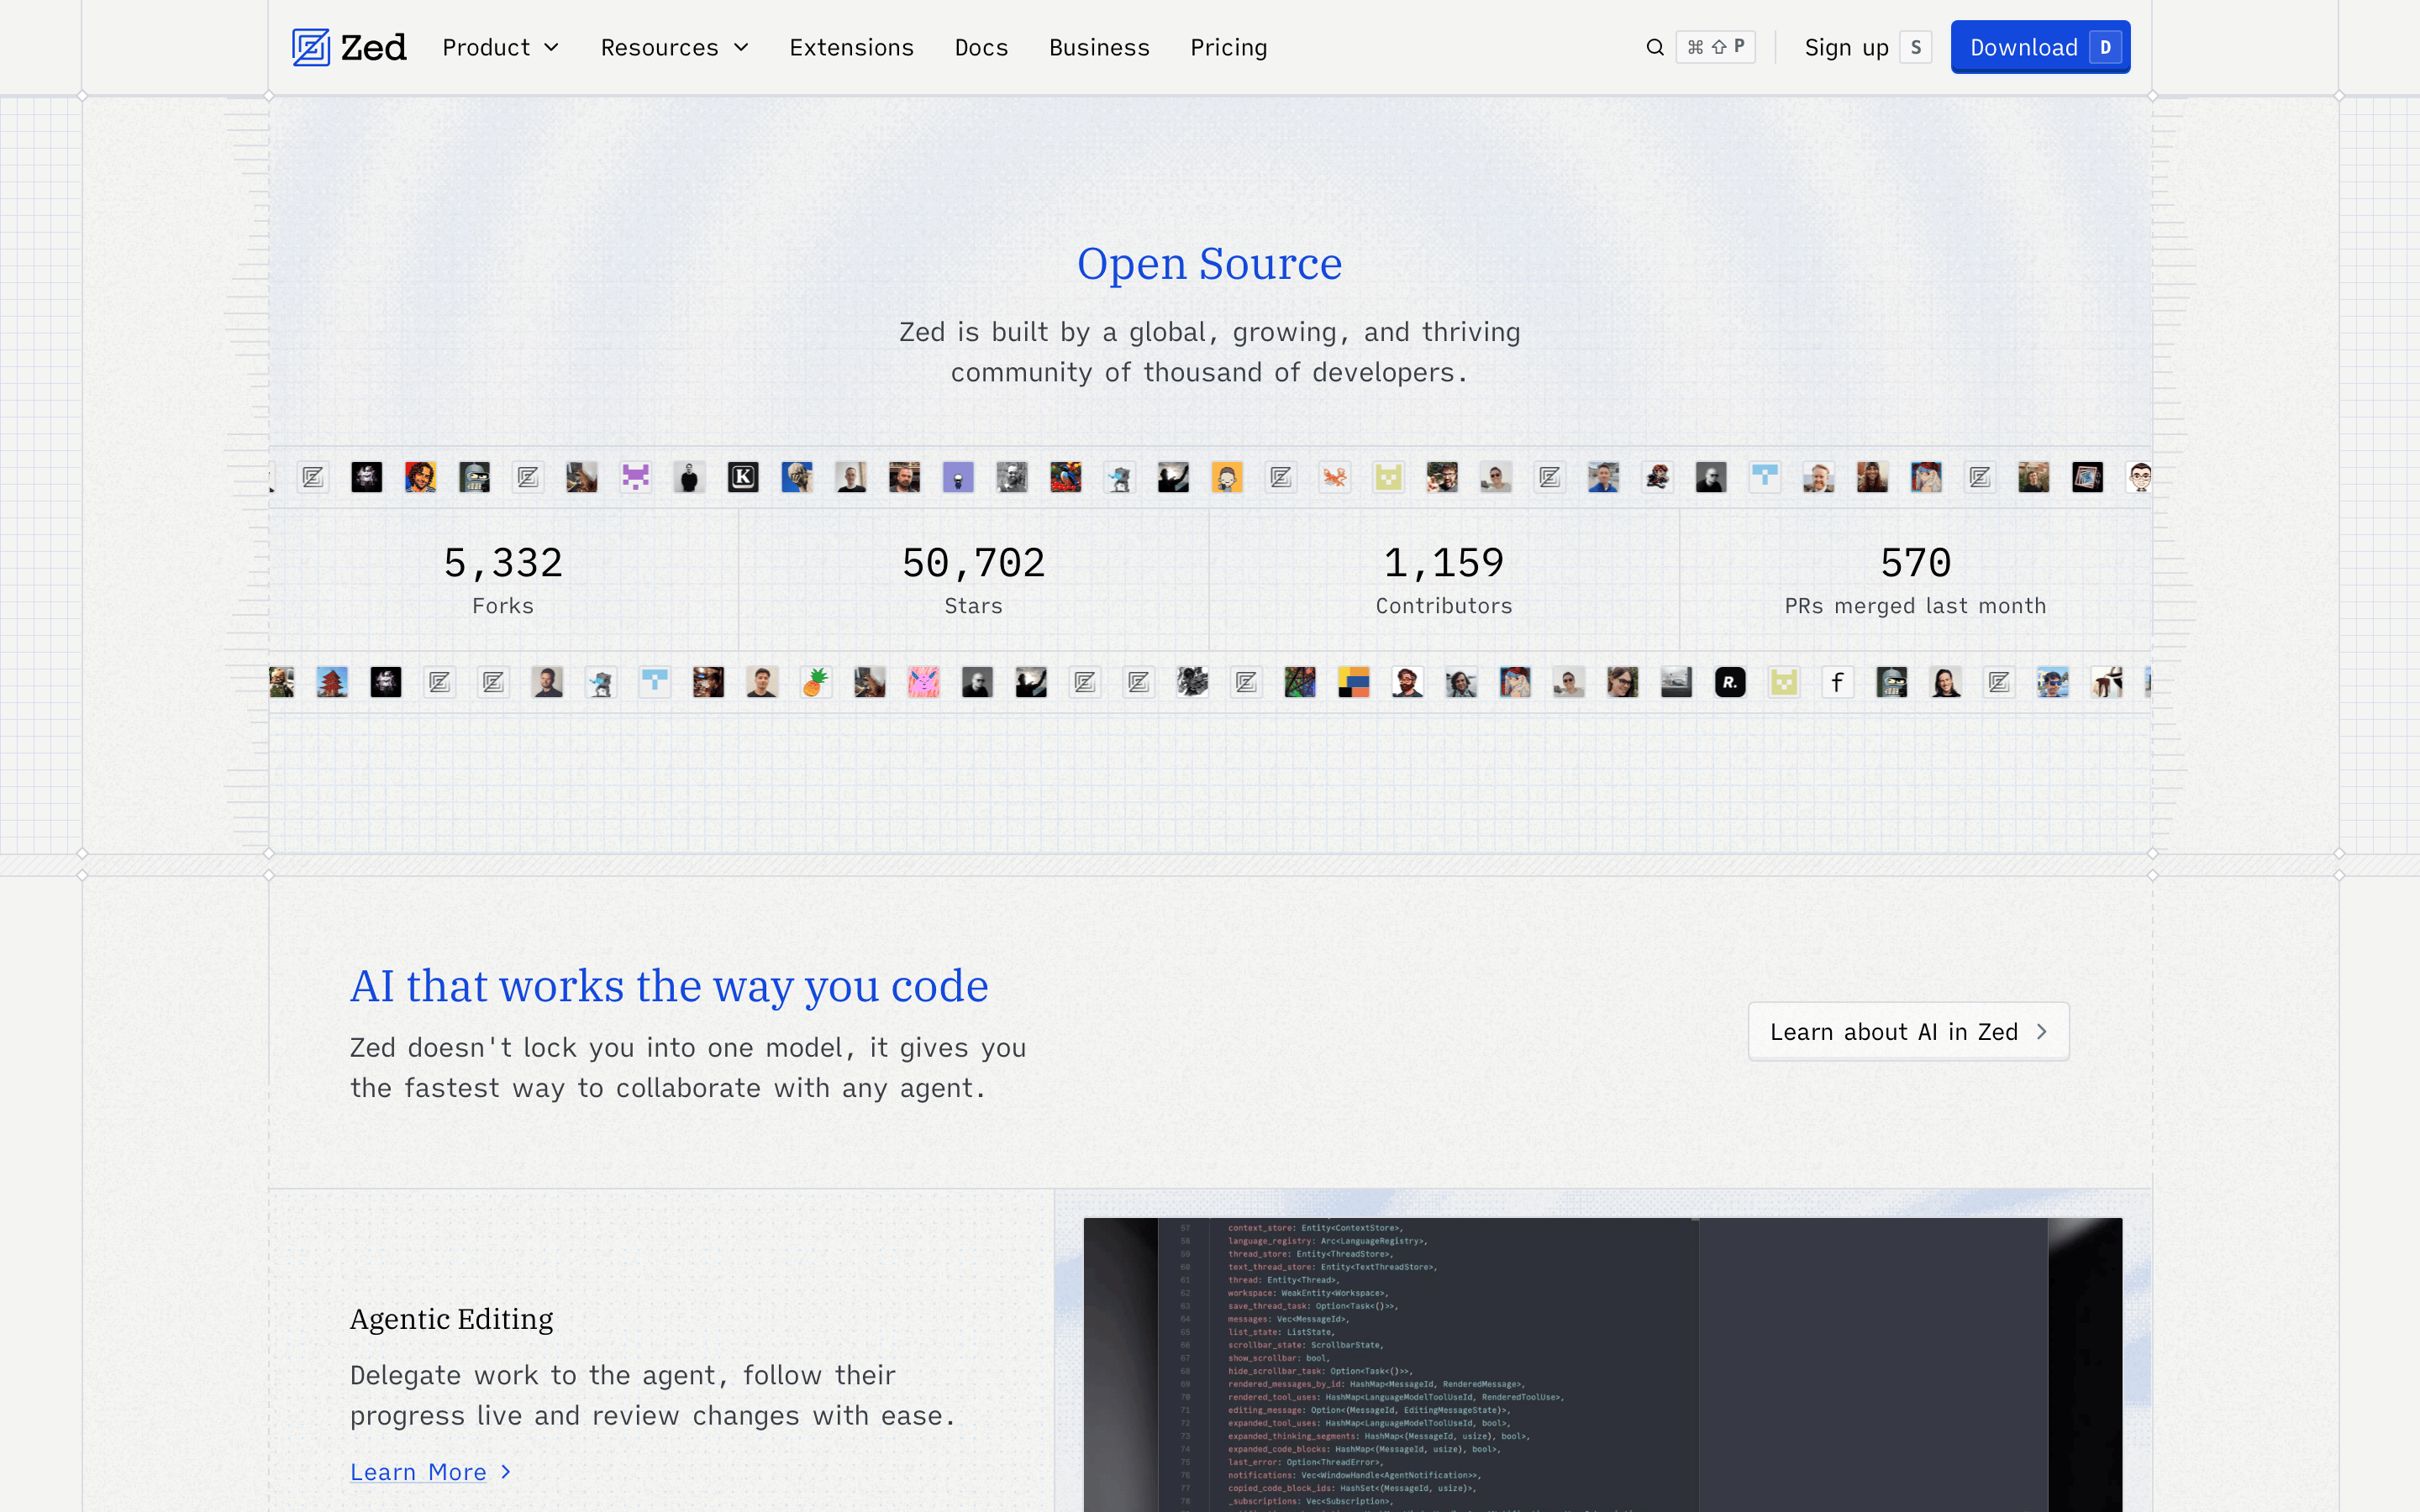Click the black K contributor avatar
The image size is (2420, 1512).
743,477
